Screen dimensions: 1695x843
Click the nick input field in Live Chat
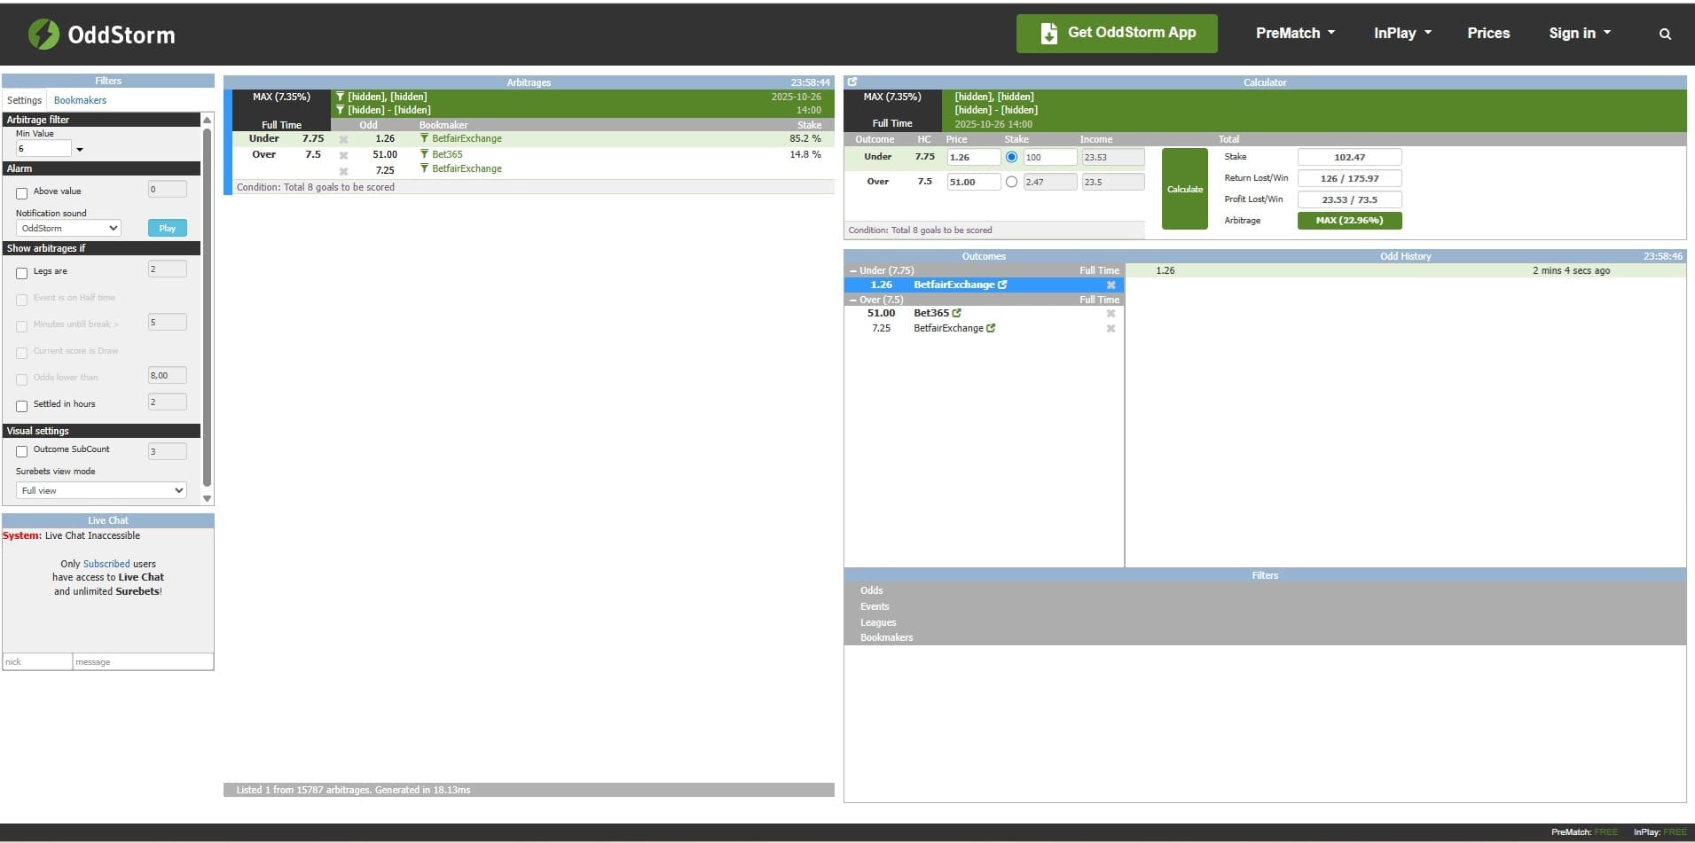[x=36, y=661]
